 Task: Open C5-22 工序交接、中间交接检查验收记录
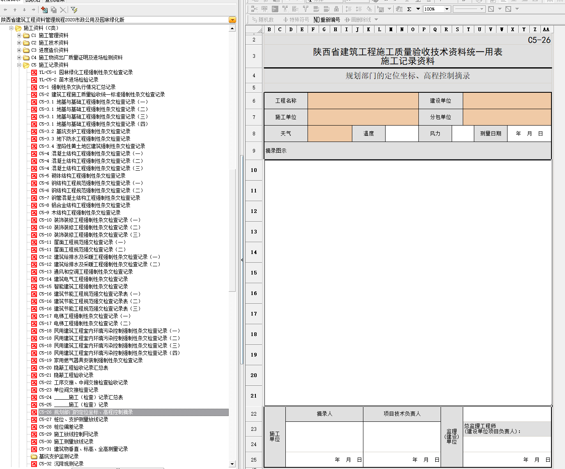point(83,382)
